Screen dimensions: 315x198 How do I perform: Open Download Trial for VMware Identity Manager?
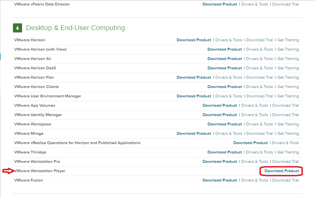point(285,115)
